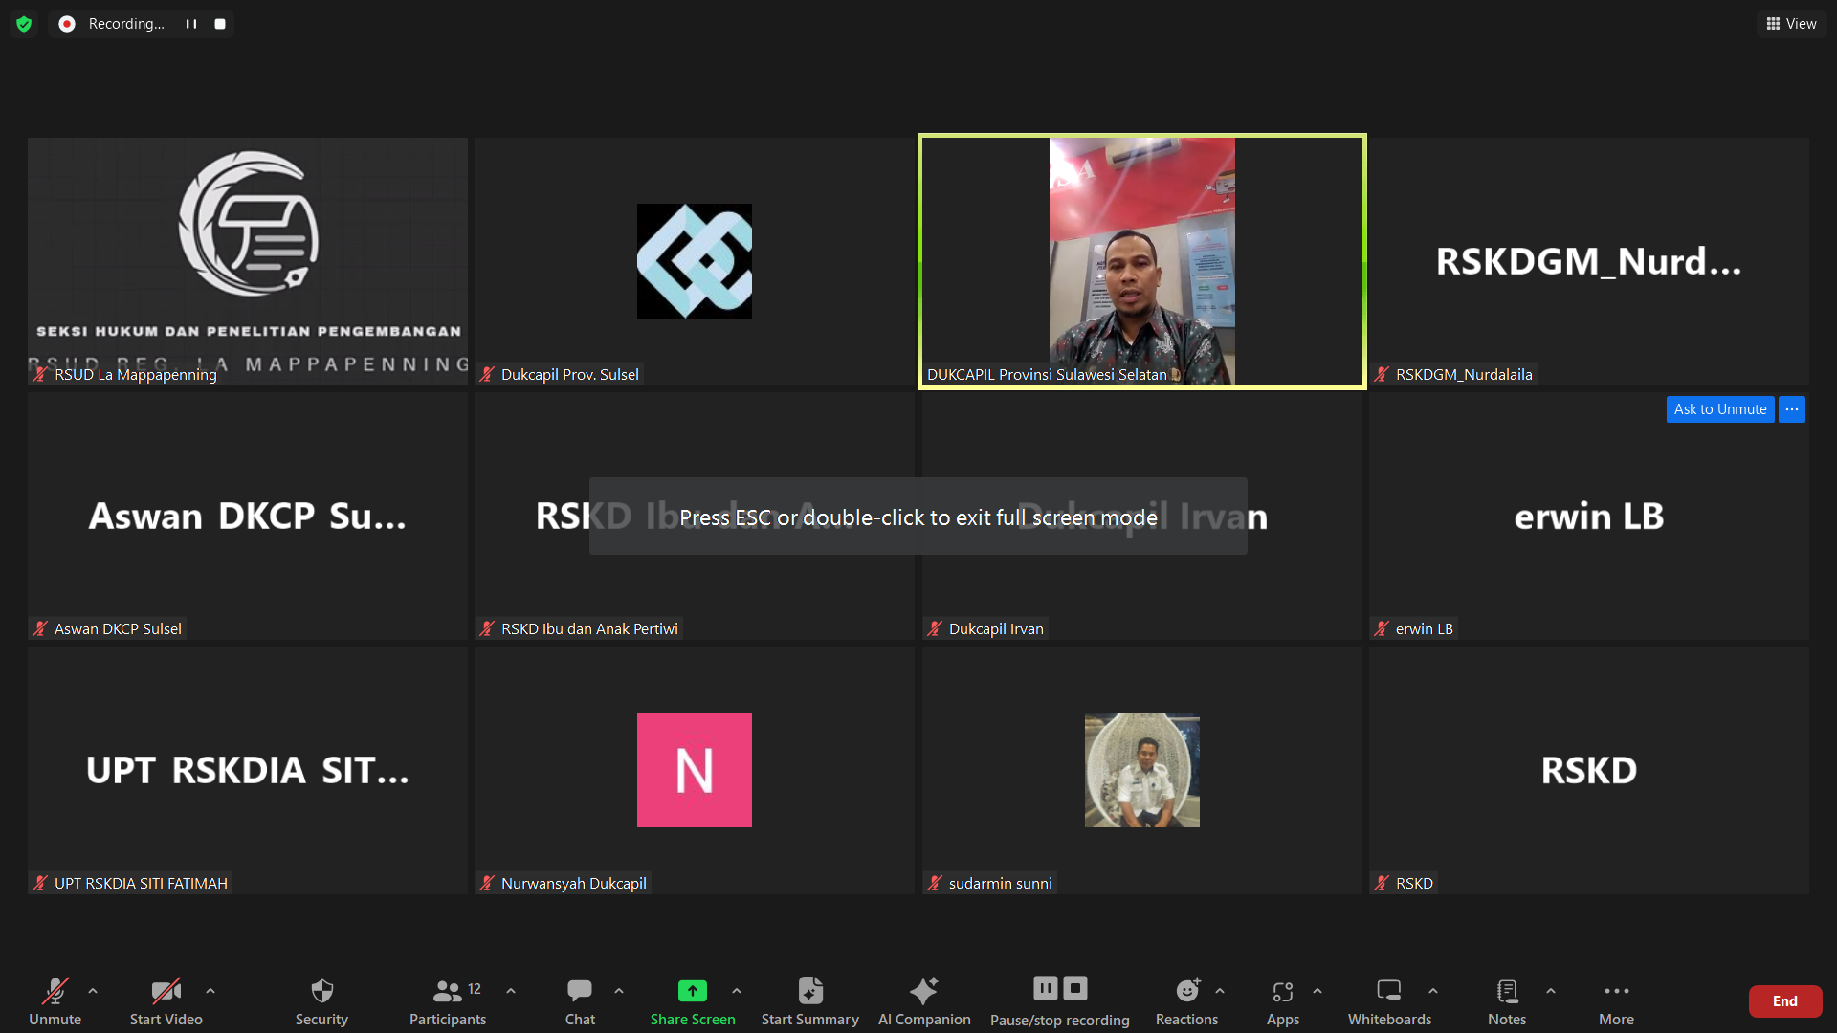Select the bottom-right RSKD participant tile
This screenshot has height=1033, width=1837.
click(x=1589, y=770)
